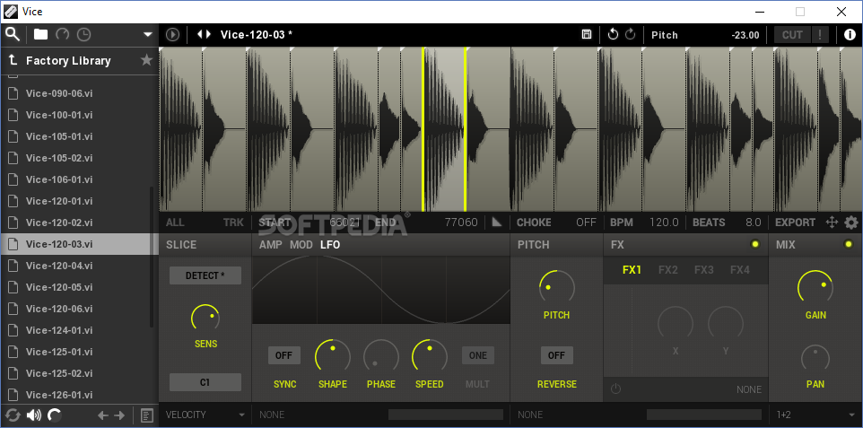Click the next preset arrow

point(208,34)
